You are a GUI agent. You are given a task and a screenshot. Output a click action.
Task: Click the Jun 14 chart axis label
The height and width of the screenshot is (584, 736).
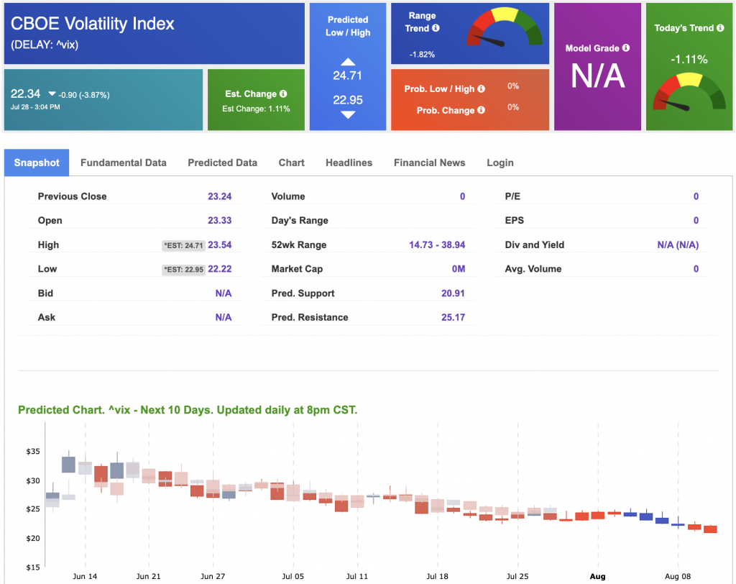pyautogui.click(x=85, y=576)
